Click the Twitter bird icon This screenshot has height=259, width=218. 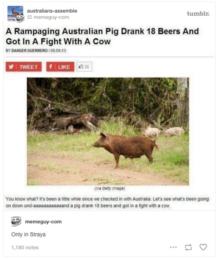[x=11, y=67]
